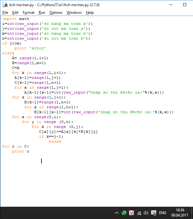Open the Format menu
This screenshot has width=193, height=219.
click(29, 13)
